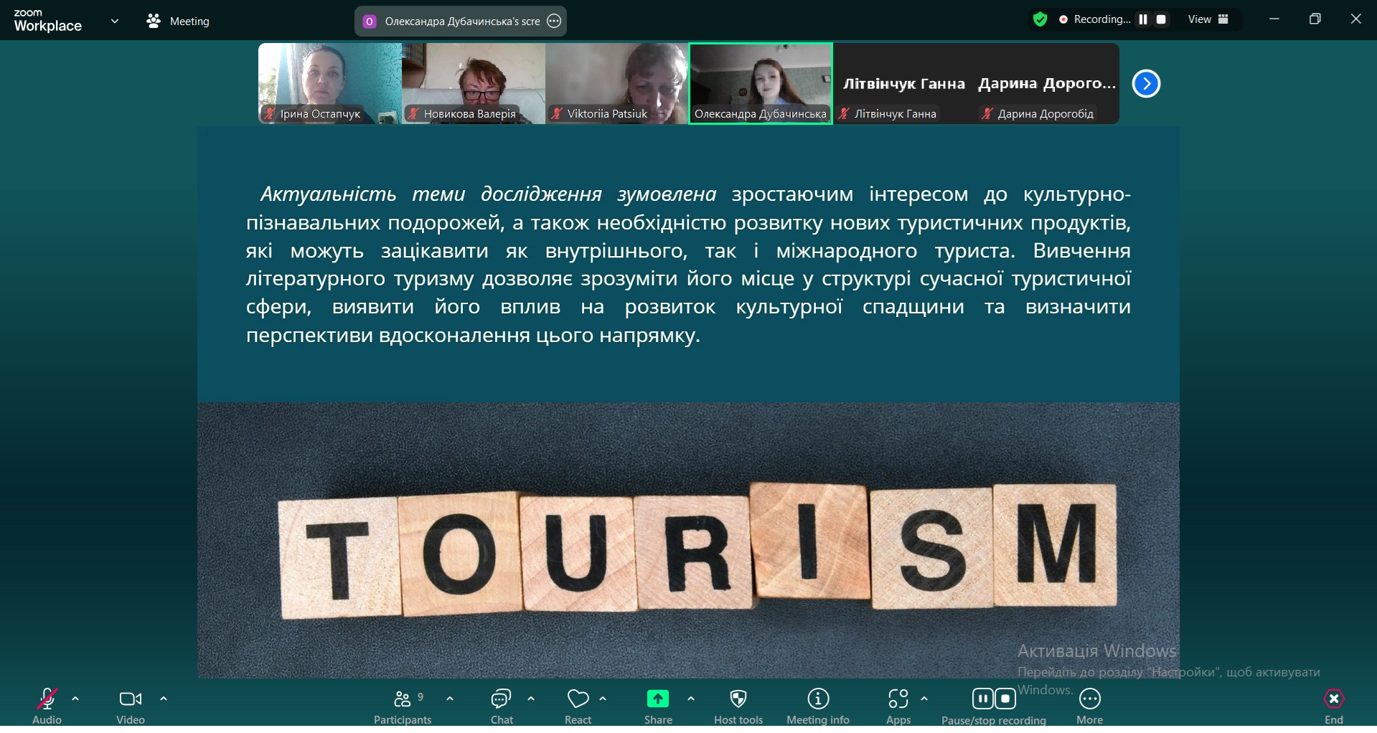The height and width of the screenshot is (733, 1377).
Task: Select Олександра Дубачинська video thumbnail
Action: click(x=761, y=82)
